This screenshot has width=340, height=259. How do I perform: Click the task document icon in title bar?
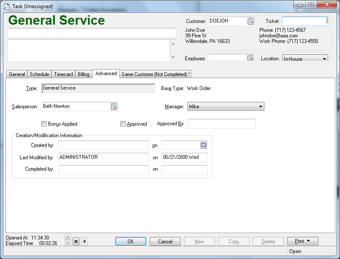pos(6,6)
